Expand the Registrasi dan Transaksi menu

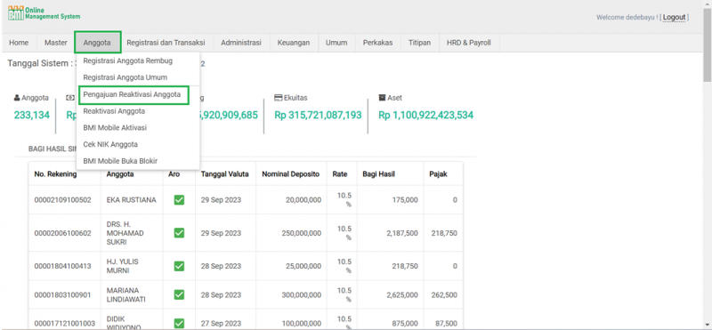166,43
